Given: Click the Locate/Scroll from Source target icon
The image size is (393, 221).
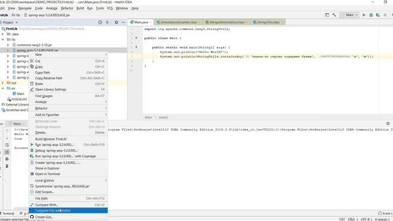Looking at the screenshot, I should [x=100, y=22].
